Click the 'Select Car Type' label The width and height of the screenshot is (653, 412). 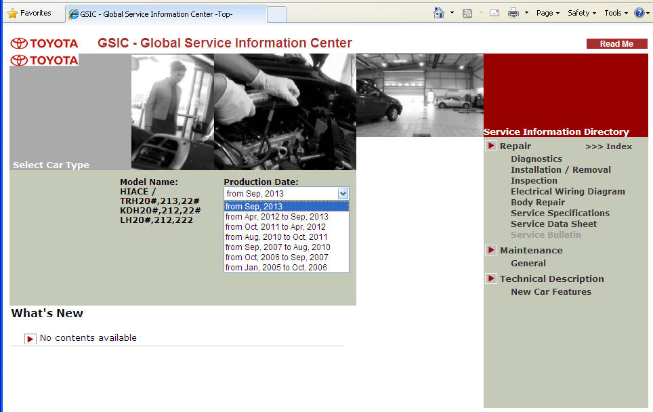tap(51, 165)
